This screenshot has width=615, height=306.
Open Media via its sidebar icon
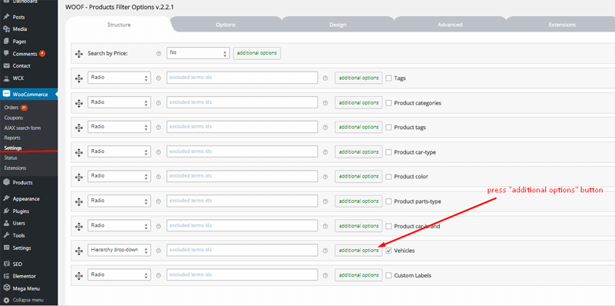click(x=6, y=29)
